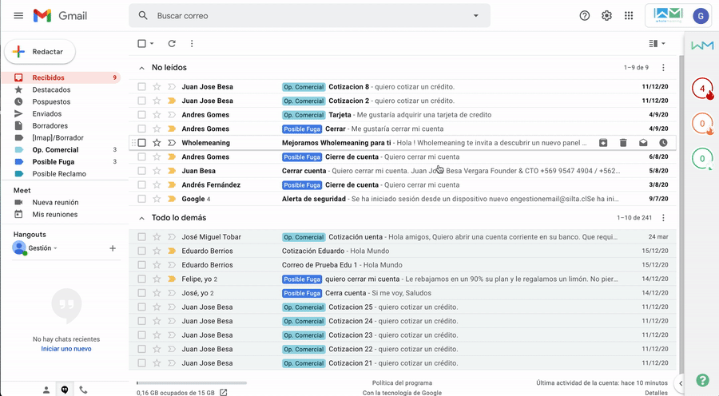Screen dimensions: 719x396
Task: Select the José Miguel Tobar email checkbox
Action: tap(141, 237)
